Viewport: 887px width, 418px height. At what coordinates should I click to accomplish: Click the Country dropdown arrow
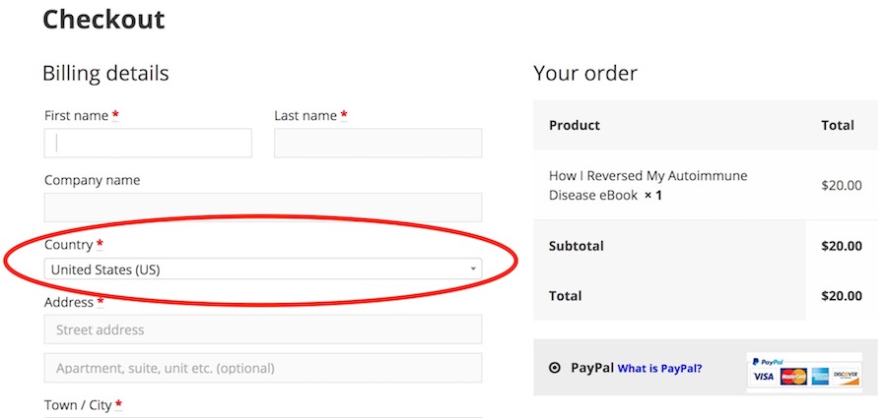pyautogui.click(x=473, y=269)
